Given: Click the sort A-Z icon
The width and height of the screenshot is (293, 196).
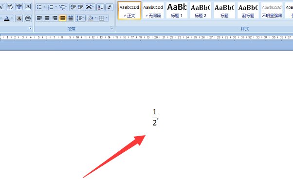Looking at the screenshot, I should 100,7.
